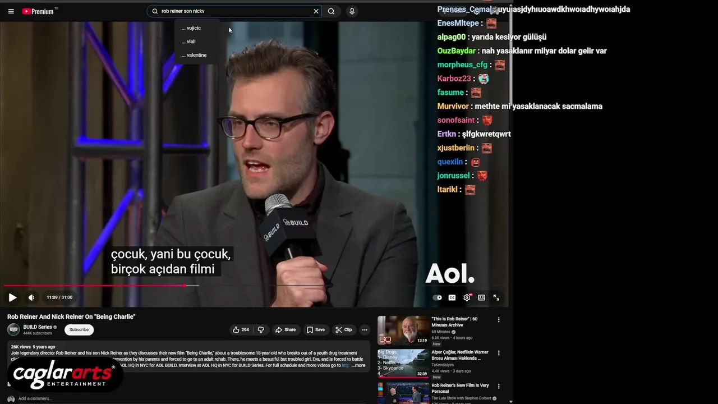Open the BUILD Series channel avatar
The width and height of the screenshot is (718, 404).
13,329
